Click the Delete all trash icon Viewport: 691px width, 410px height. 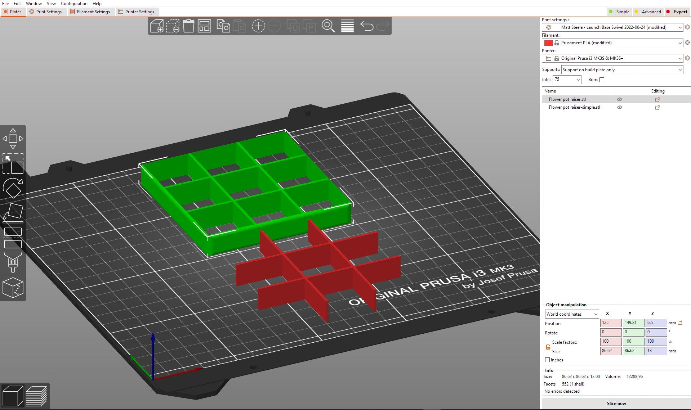point(188,26)
